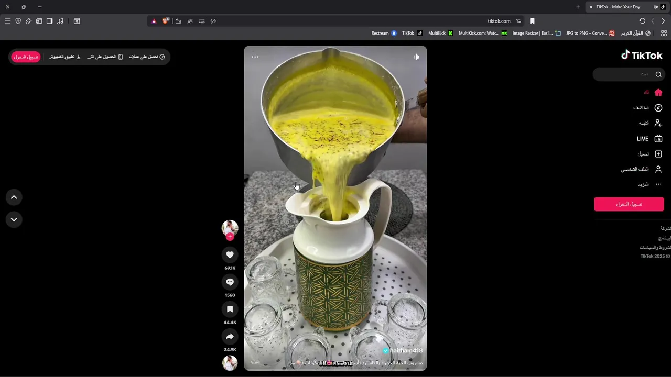Open the MultiKick bookmark

click(x=440, y=33)
